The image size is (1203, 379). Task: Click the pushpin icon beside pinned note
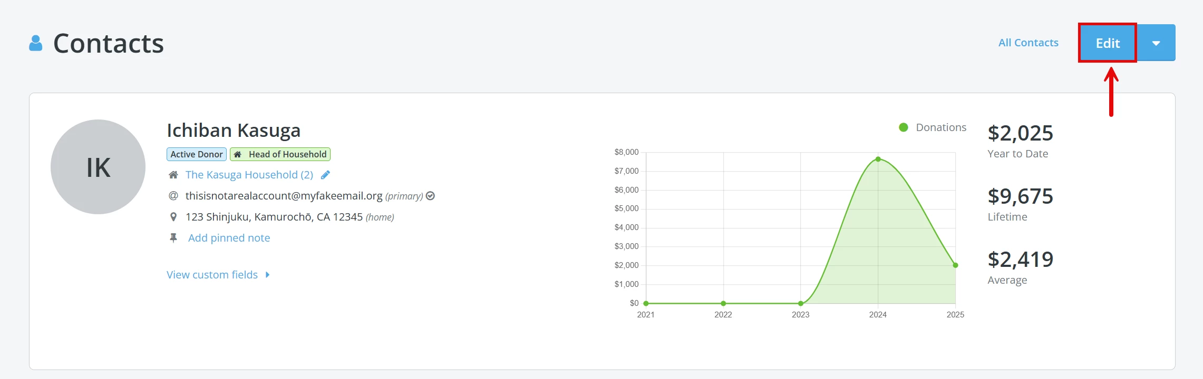click(173, 238)
